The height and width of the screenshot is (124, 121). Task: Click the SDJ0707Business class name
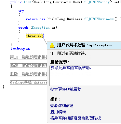99,19
